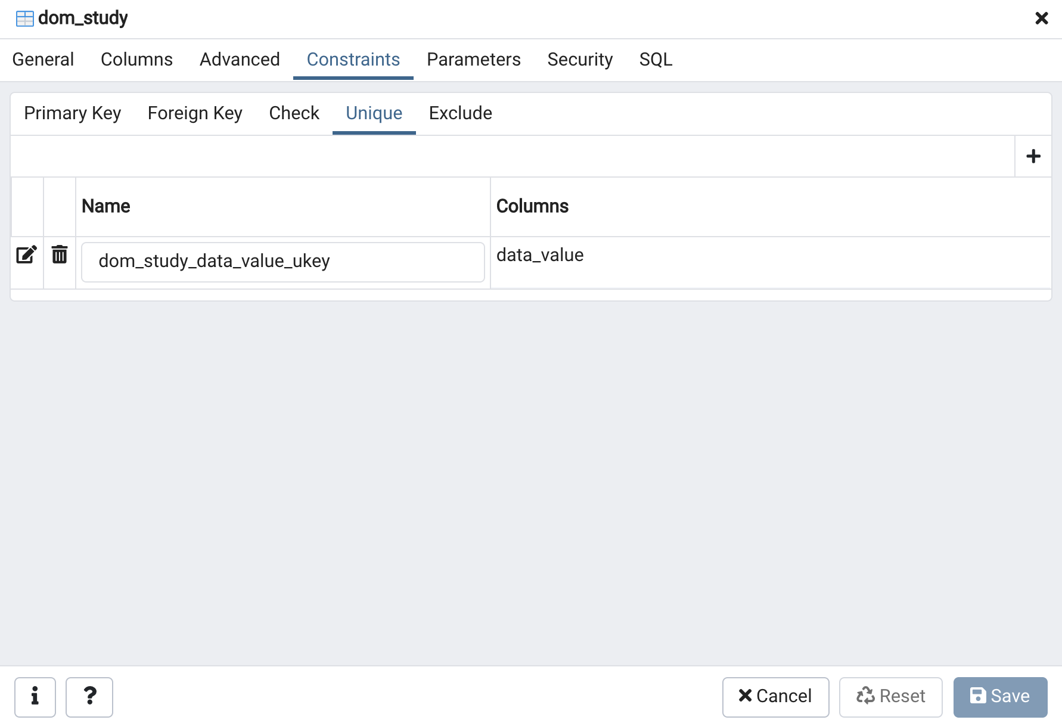
Task: Switch to the General tab
Action: pos(43,60)
